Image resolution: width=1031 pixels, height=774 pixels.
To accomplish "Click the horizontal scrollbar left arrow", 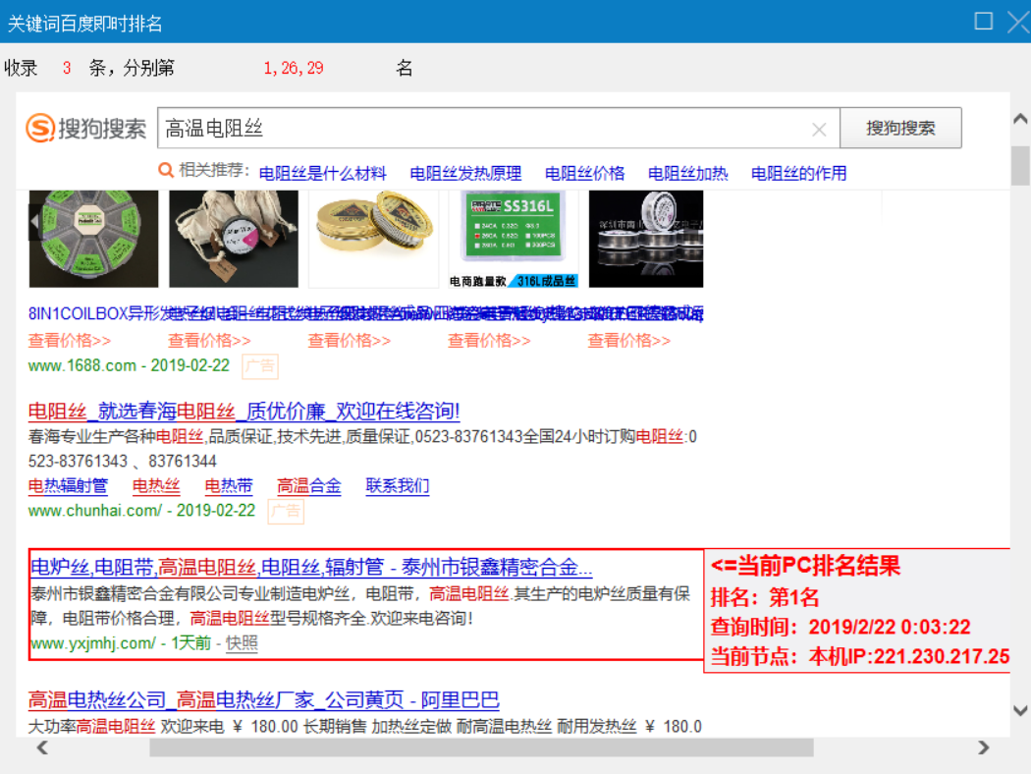I will [42, 747].
